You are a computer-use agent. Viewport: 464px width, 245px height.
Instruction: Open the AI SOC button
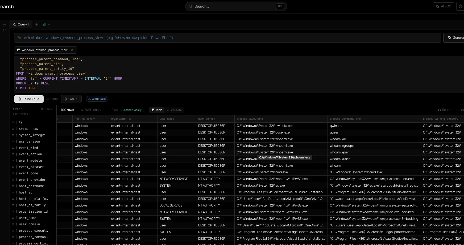444,6
